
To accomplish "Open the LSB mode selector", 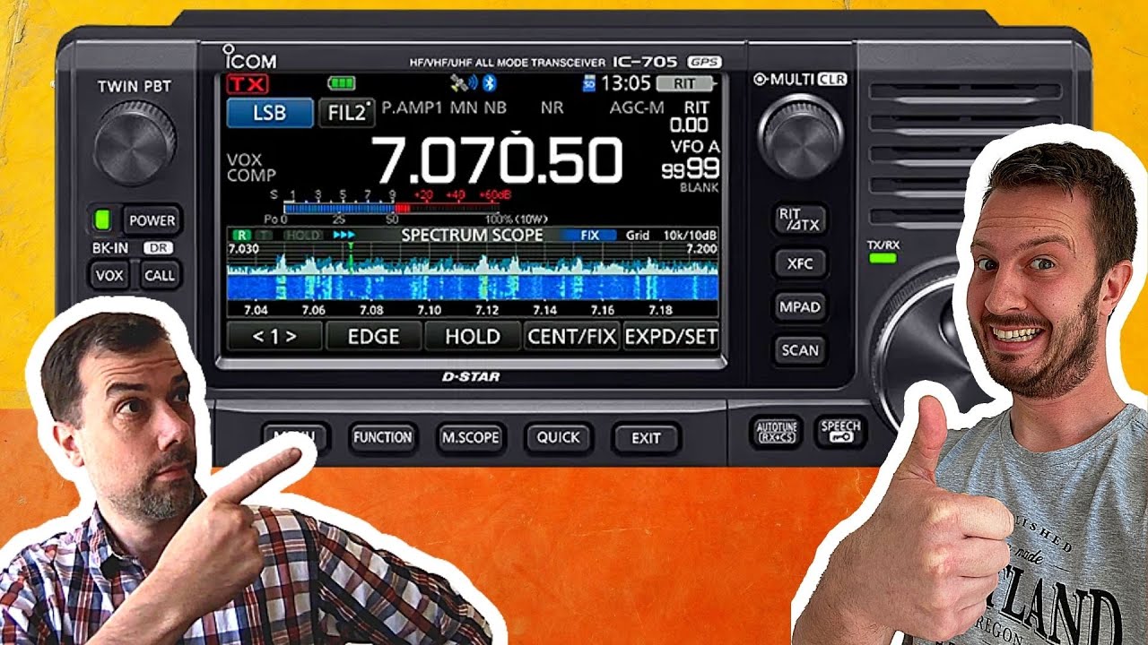I will (270, 114).
